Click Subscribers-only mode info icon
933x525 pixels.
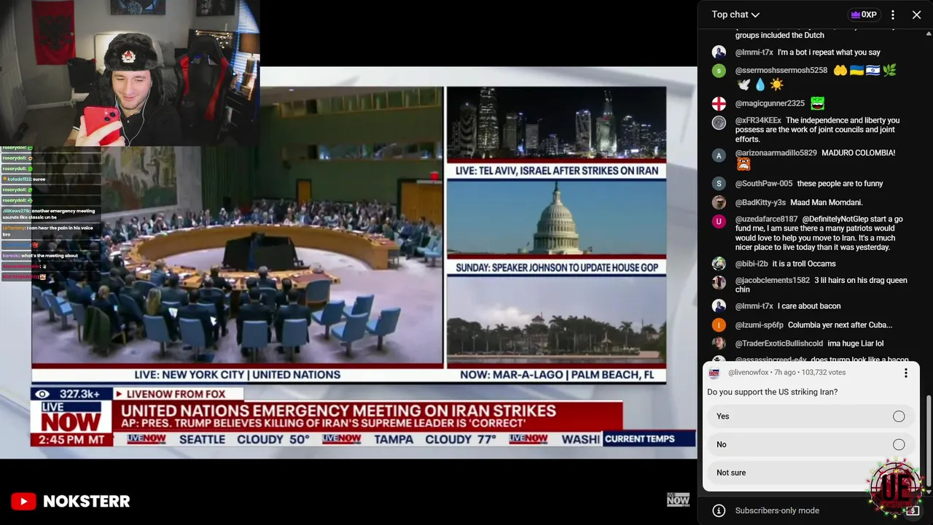click(x=719, y=510)
